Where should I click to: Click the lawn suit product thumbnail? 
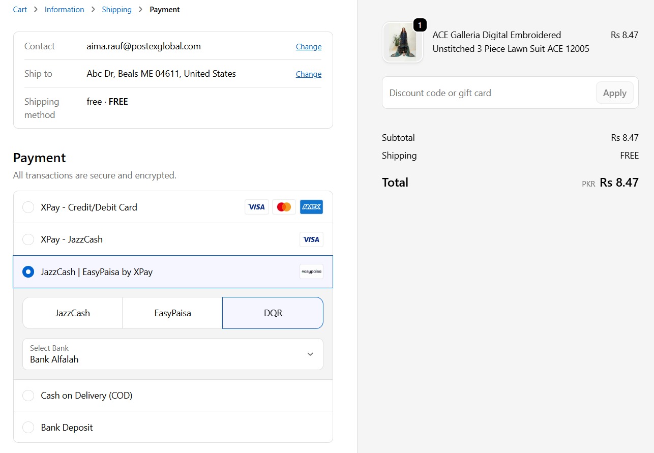pos(403,42)
